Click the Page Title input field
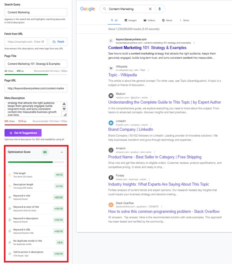Screen dimensions: 232x264 click(x=36, y=64)
